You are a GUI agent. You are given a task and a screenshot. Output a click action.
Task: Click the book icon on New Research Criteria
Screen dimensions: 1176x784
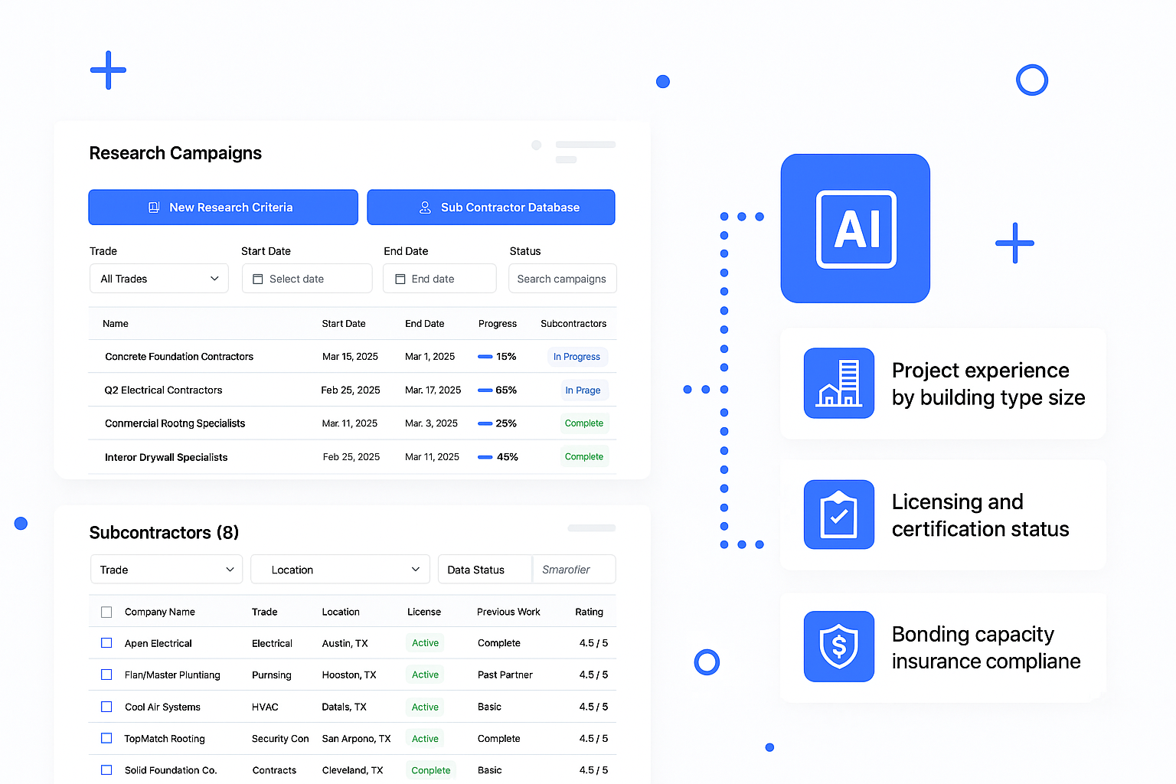coord(155,207)
